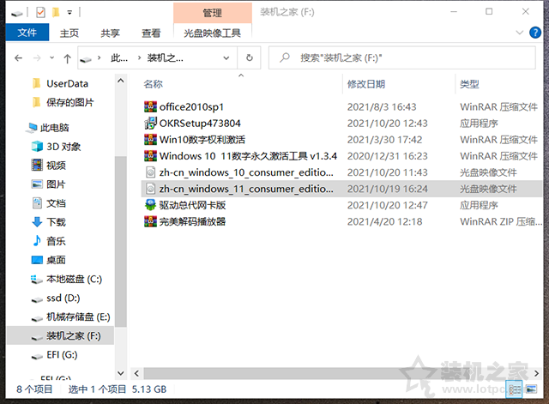Refresh the current folder view
The width and height of the screenshot is (549, 404).
pyautogui.click(x=249, y=58)
